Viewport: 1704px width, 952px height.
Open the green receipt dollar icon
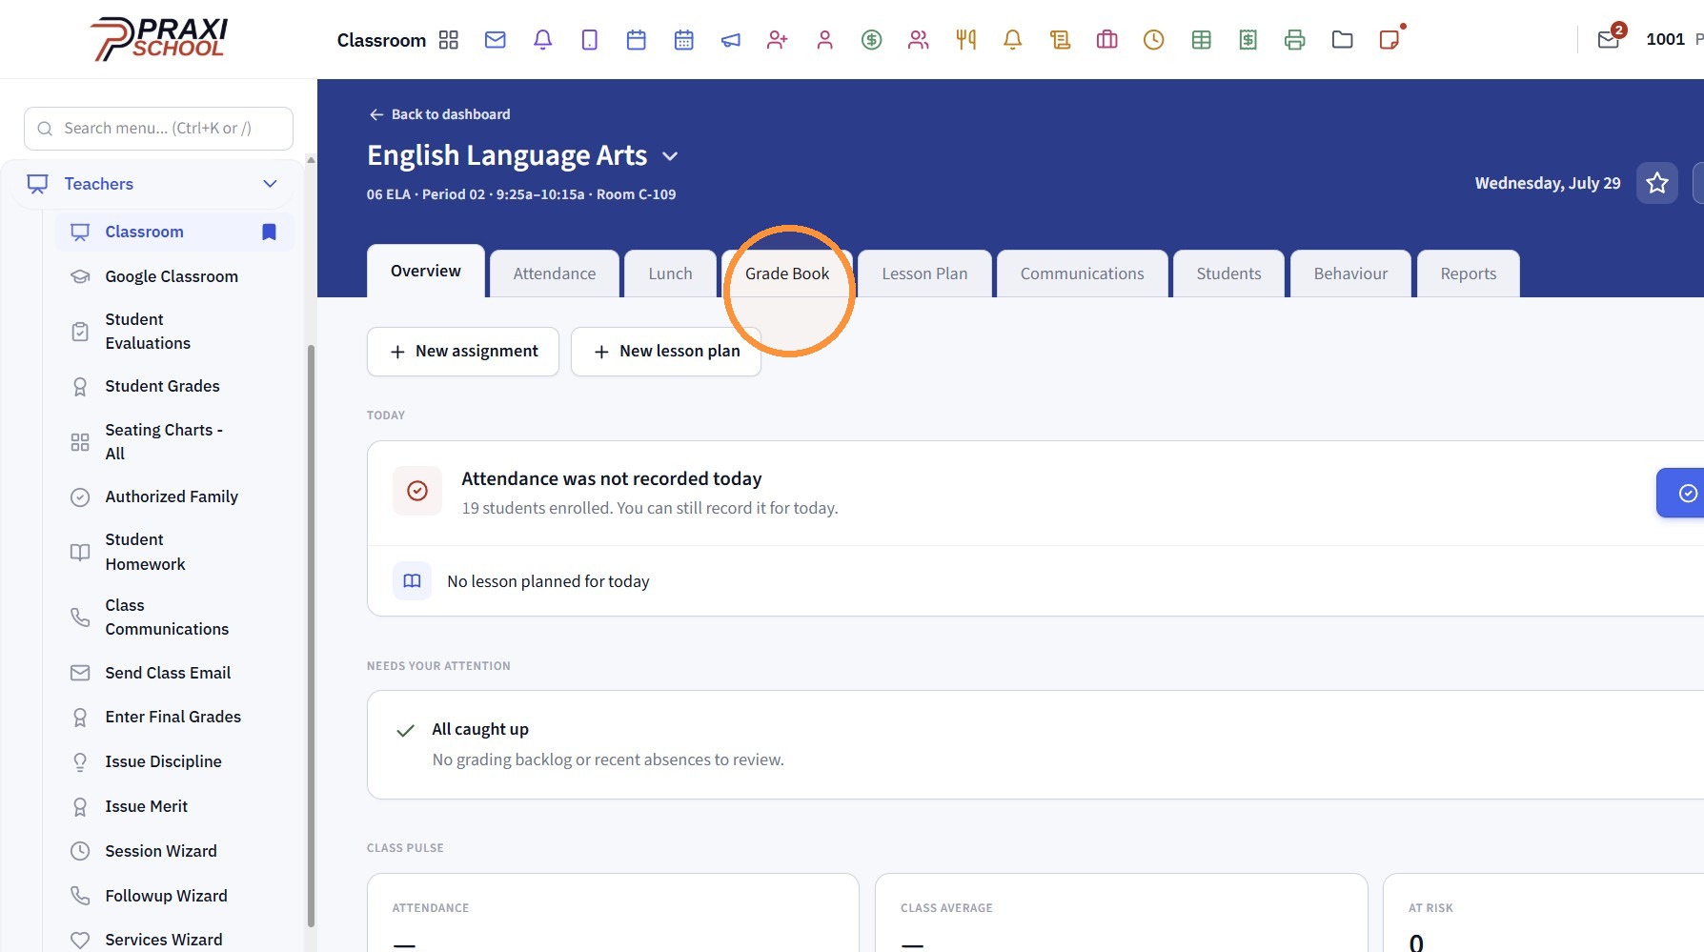tap(1248, 40)
